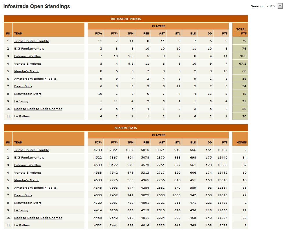This screenshot has width=284, height=231.
Task: Click DD value 226 for Nieuwegein Stars
Action: [x=209, y=203]
